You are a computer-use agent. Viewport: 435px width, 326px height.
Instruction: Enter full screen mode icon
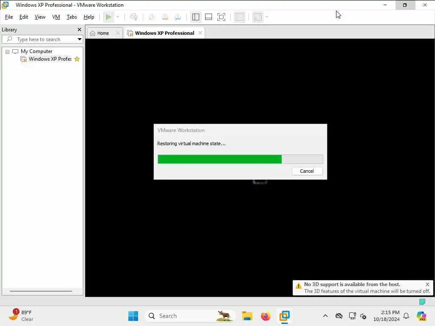tap(221, 17)
